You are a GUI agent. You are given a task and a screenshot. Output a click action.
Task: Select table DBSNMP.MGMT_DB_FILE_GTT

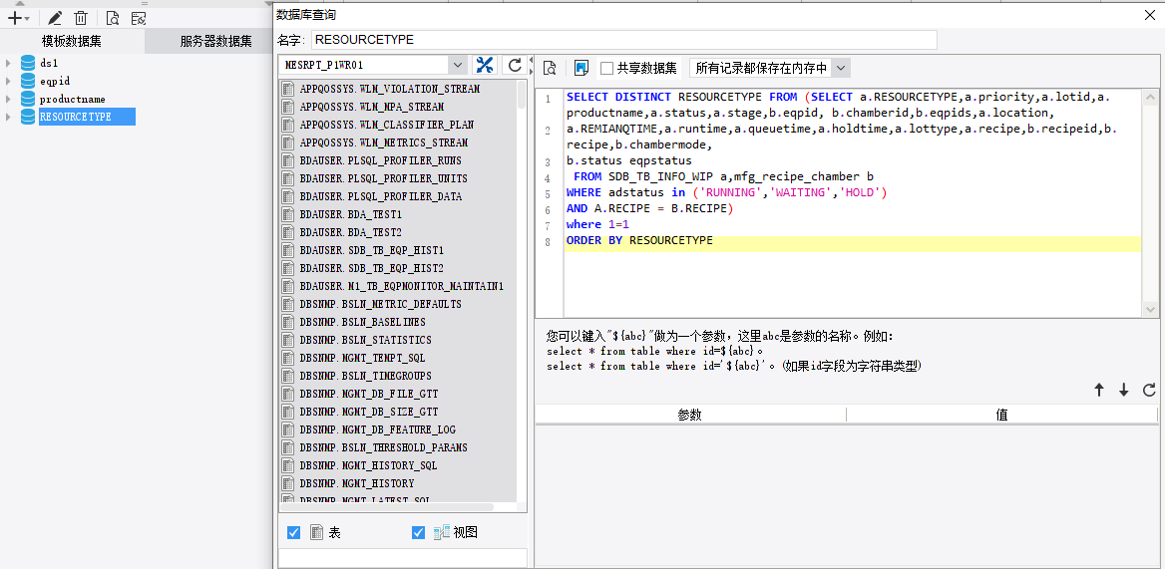(x=368, y=394)
